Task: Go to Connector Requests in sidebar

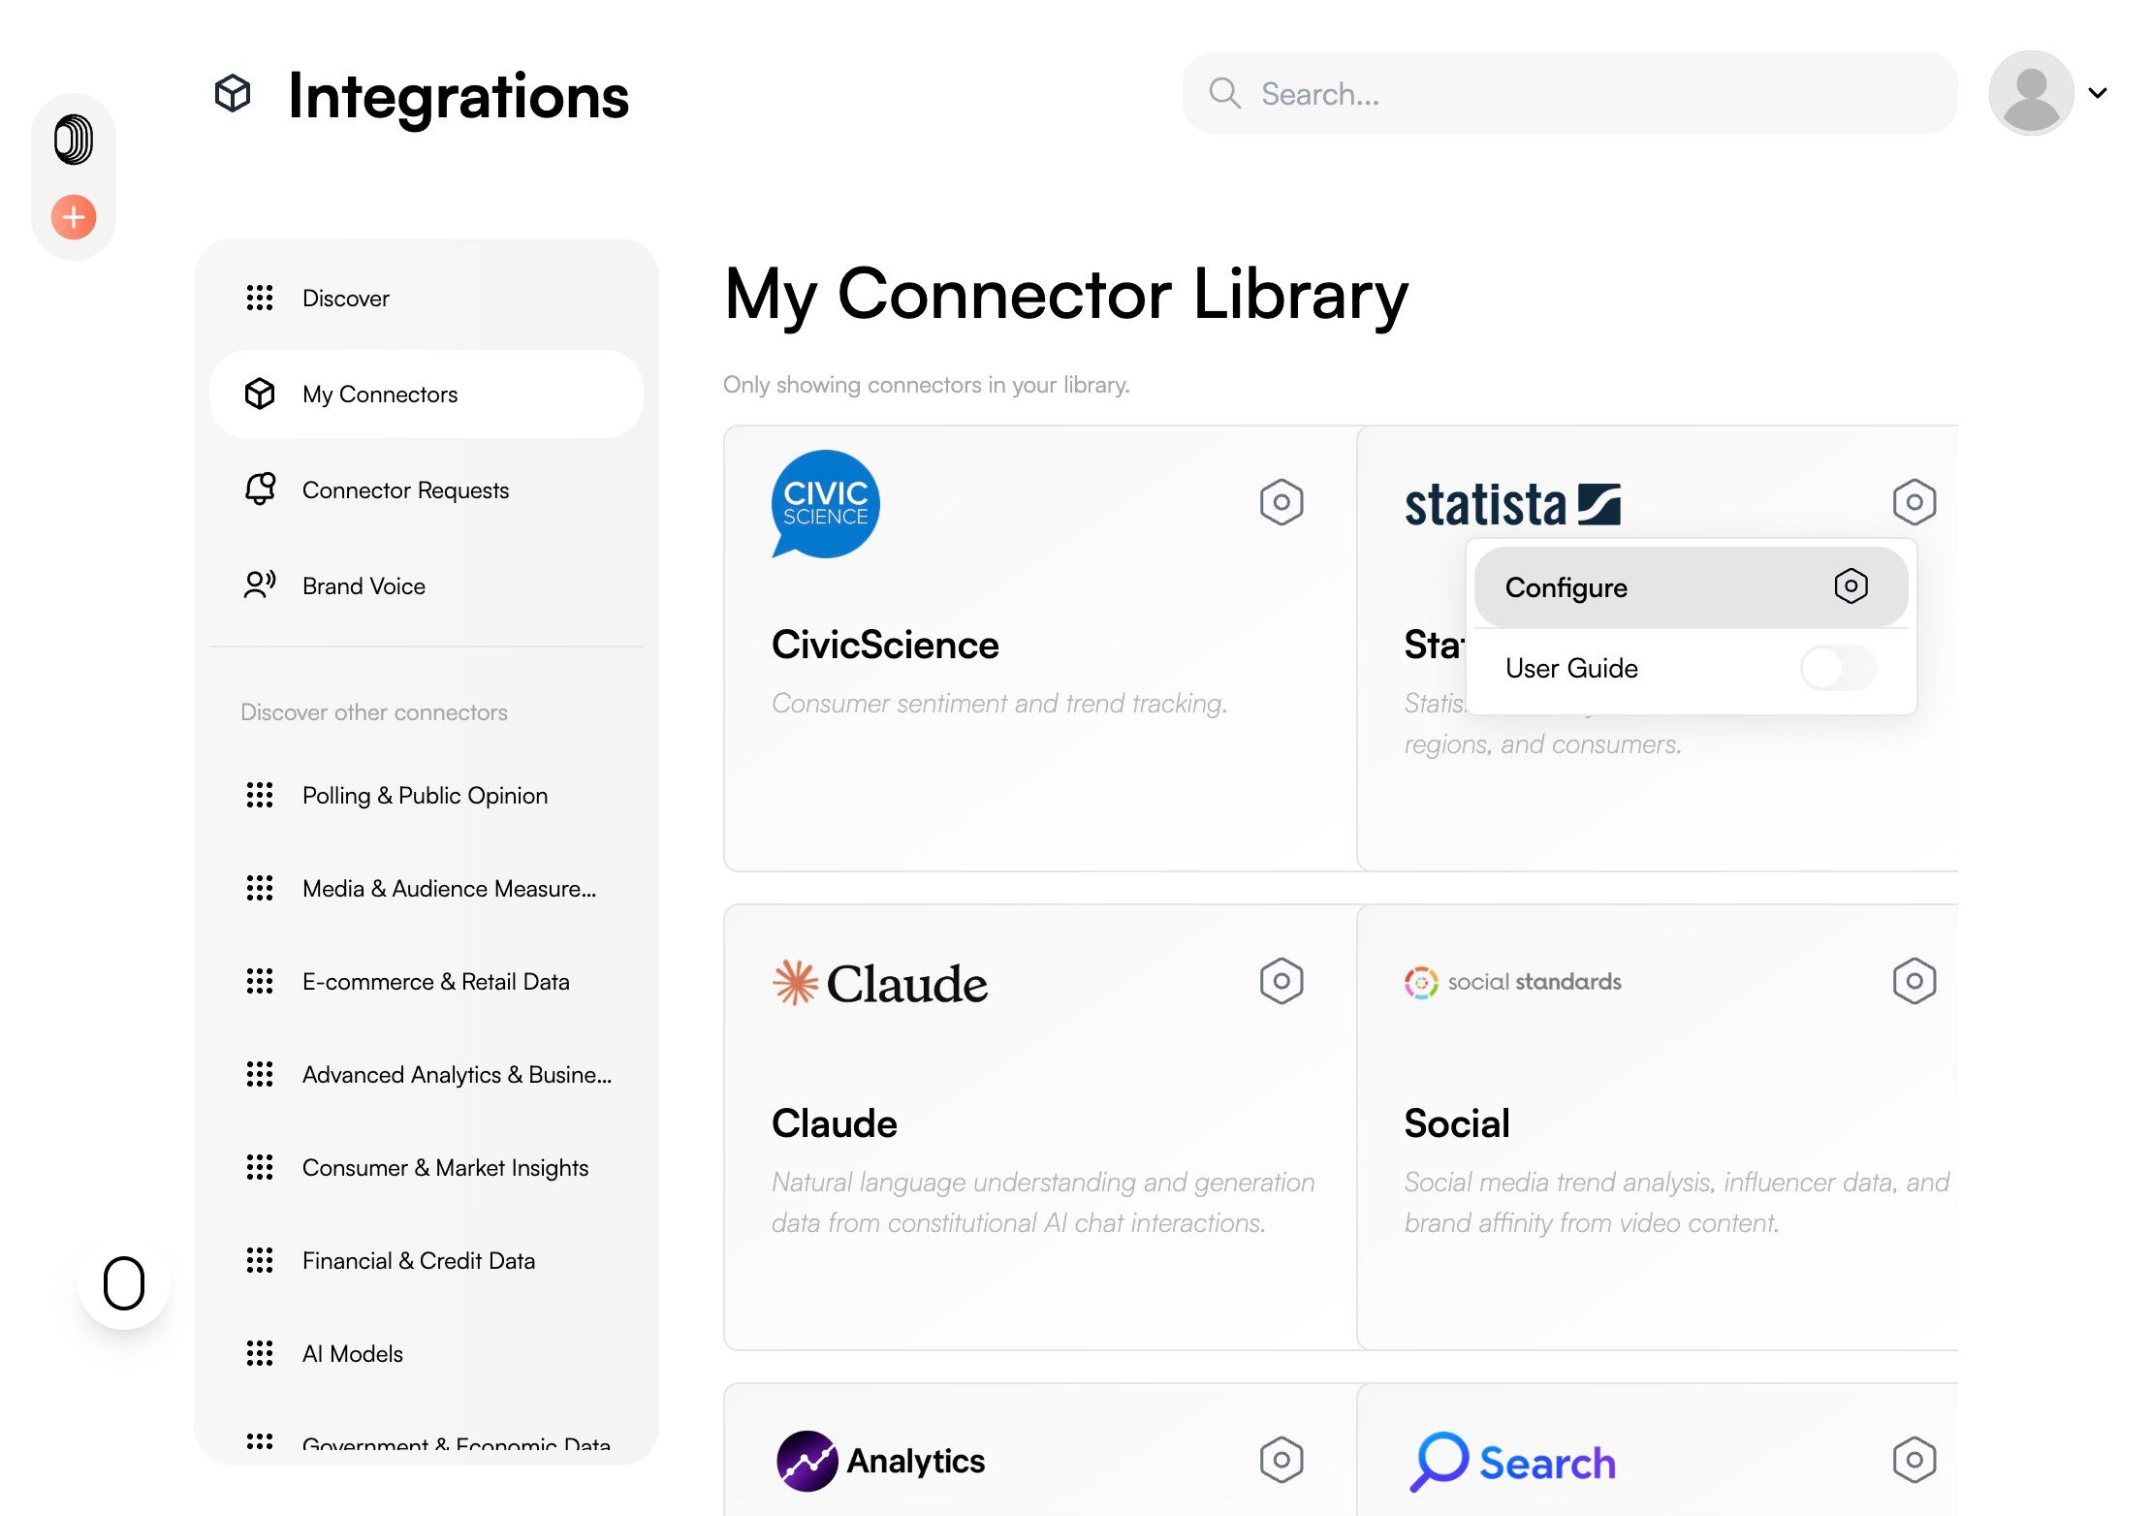Action: [x=405, y=490]
